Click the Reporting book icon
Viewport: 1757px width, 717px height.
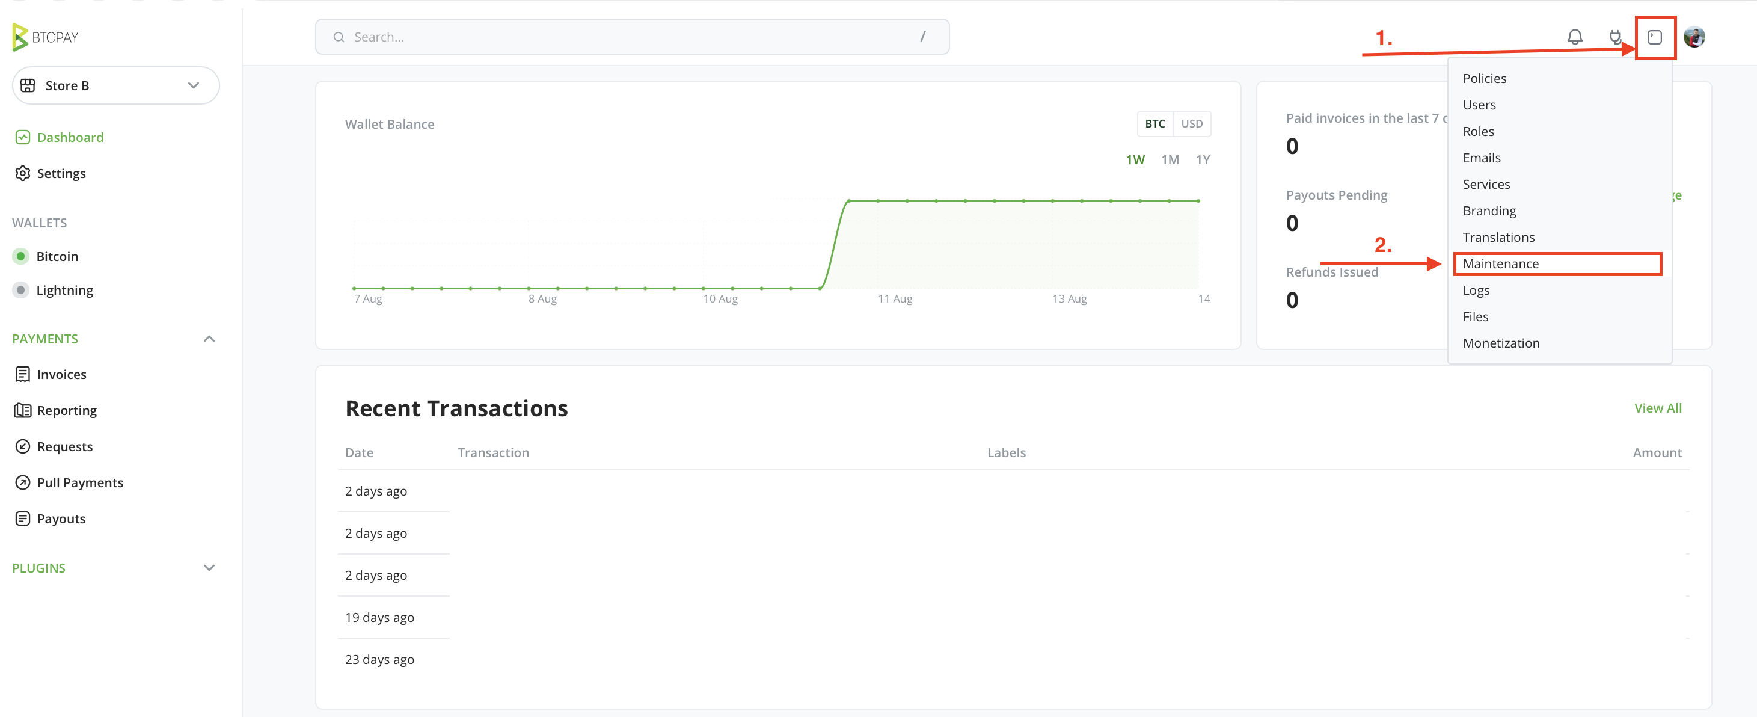pos(22,410)
